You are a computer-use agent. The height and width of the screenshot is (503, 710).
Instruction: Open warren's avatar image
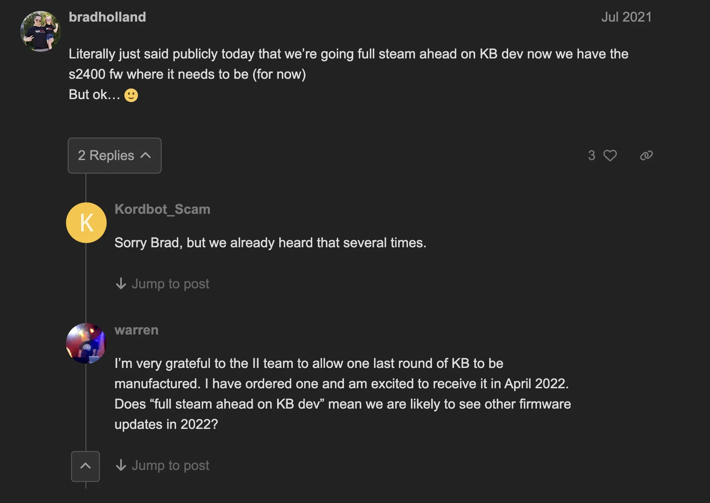[x=86, y=343]
